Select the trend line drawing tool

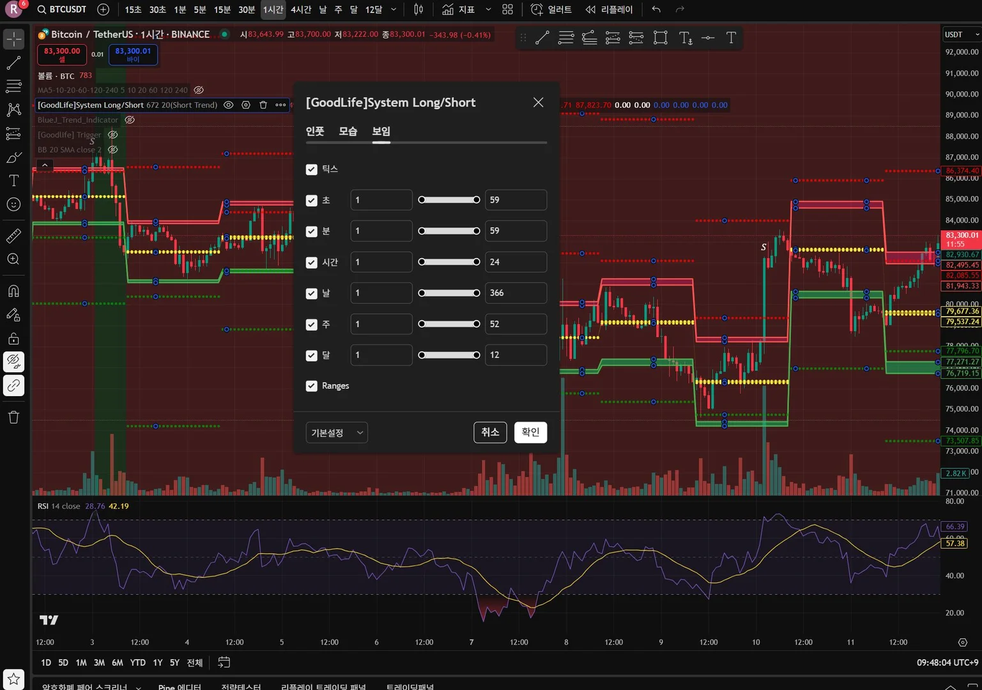coord(13,63)
